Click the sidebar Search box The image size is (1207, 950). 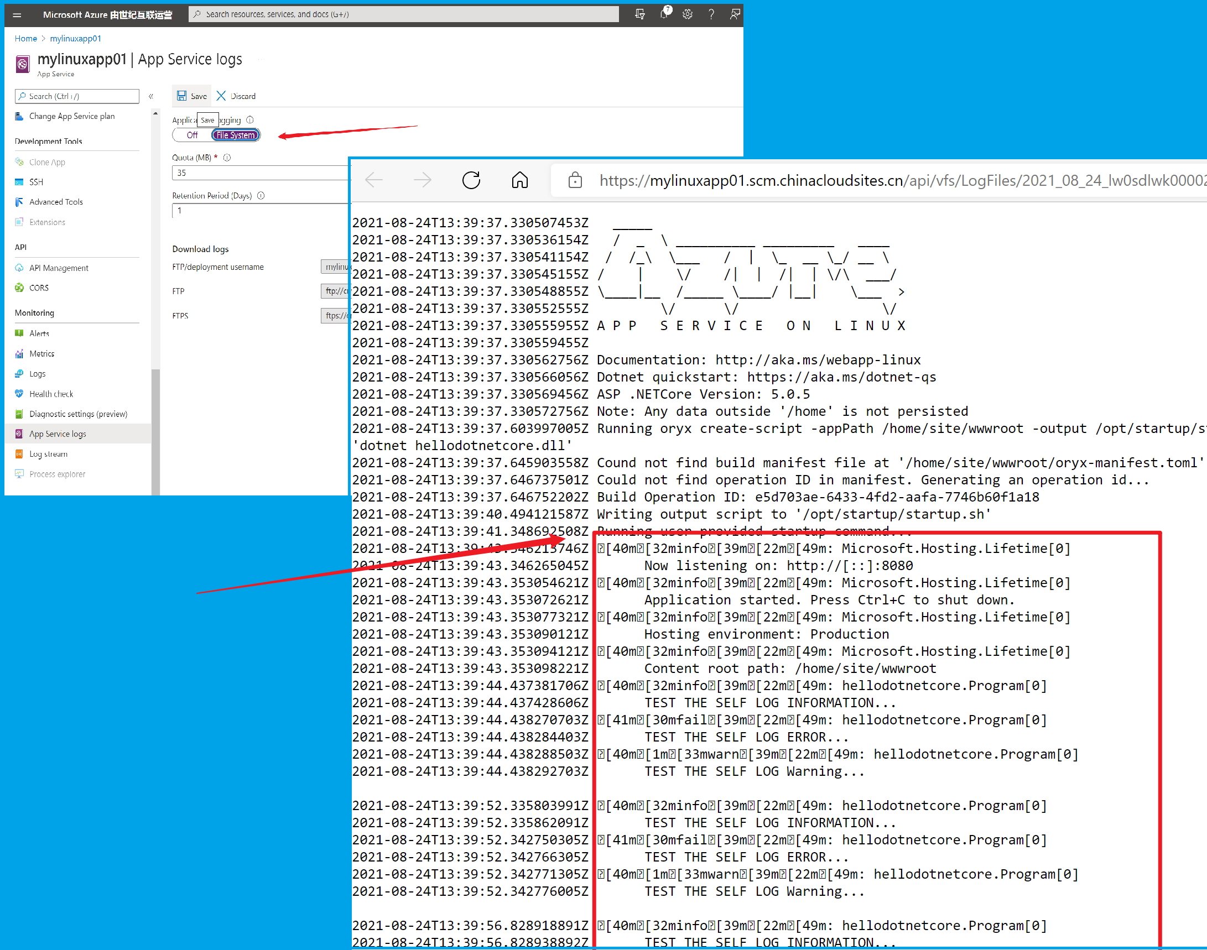coord(77,96)
